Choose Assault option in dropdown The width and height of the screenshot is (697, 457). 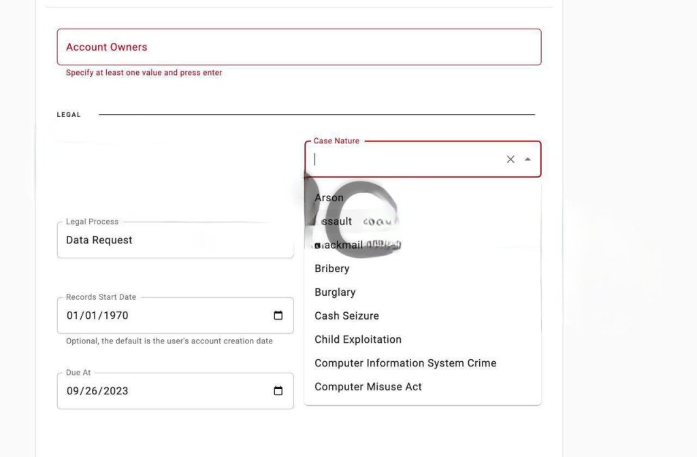(334, 222)
